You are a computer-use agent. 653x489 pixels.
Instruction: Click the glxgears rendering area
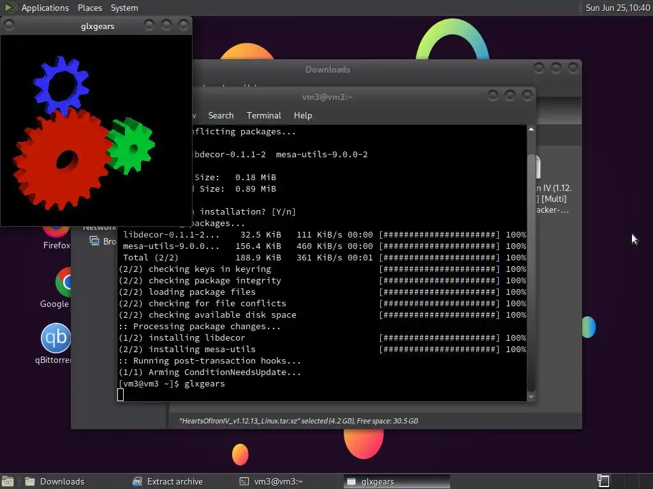96,131
